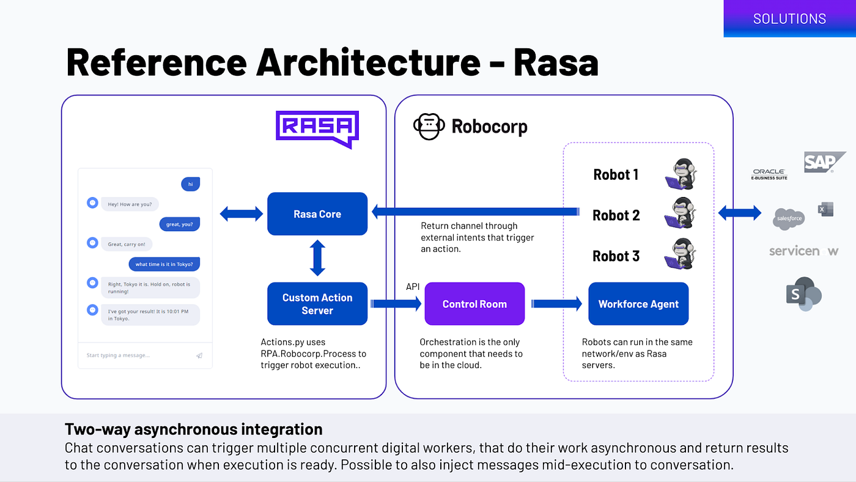856x482 pixels.
Task: Click the Excel icon
Action: coord(825,210)
